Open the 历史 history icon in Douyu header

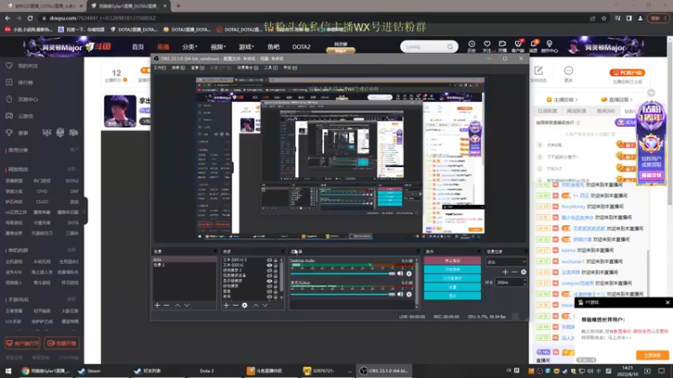pyautogui.click(x=471, y=45)
